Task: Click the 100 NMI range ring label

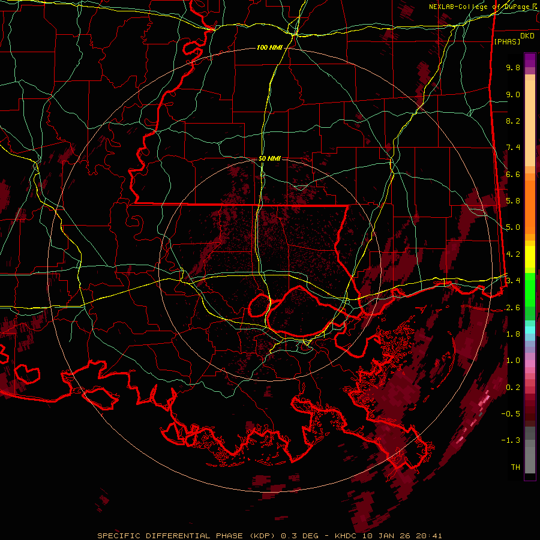Action: click(x=269, y=47)
